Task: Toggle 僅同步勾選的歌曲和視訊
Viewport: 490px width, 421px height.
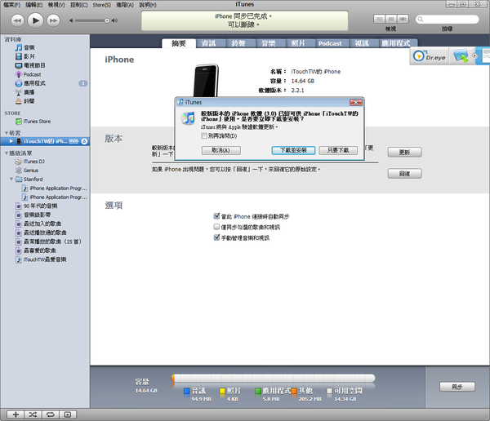Action: click(x=216, y=227)
